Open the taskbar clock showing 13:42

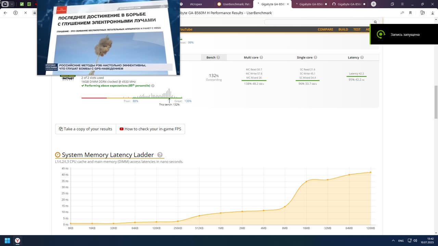428,241
